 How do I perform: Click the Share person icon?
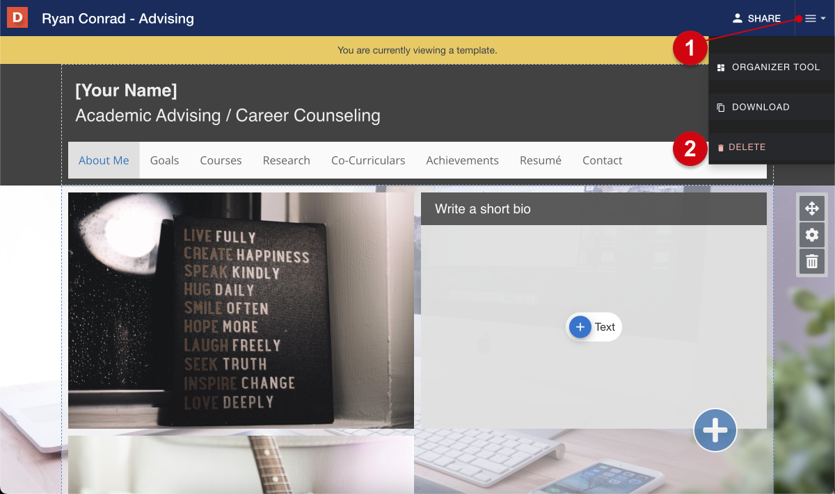738,19
